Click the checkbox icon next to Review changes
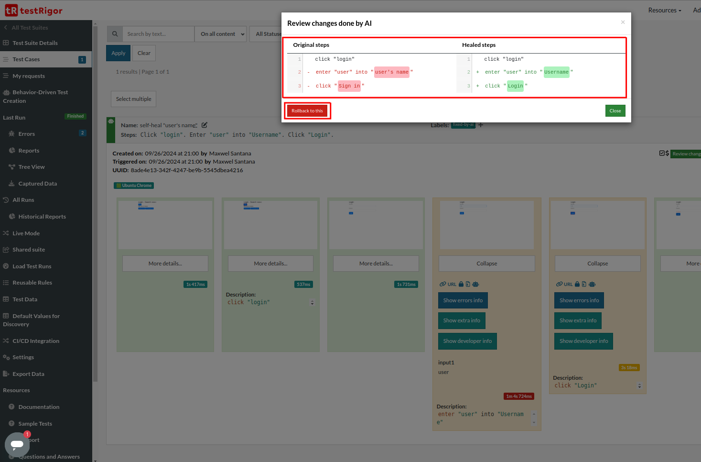 click(x=662, y=154)
